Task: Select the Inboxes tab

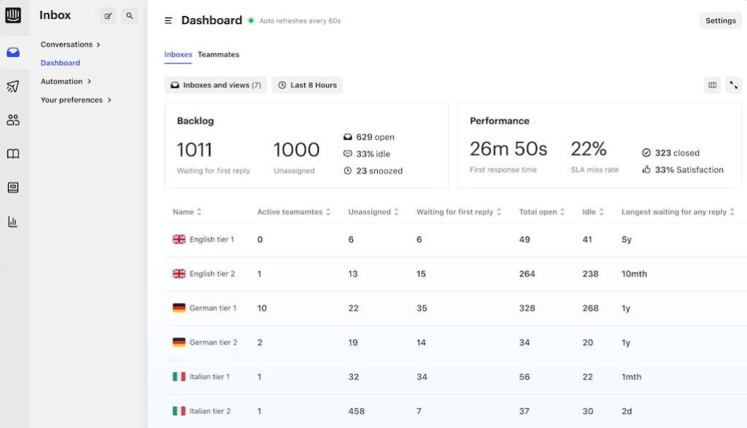Action: (x=178, y=55)
